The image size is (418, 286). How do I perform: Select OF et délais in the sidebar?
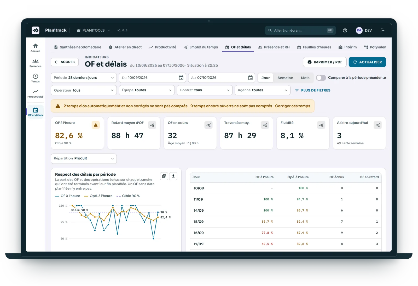(x=35, y=112)
